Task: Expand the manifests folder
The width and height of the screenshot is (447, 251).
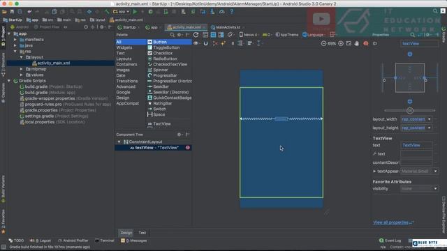Action: click(15, 40)
